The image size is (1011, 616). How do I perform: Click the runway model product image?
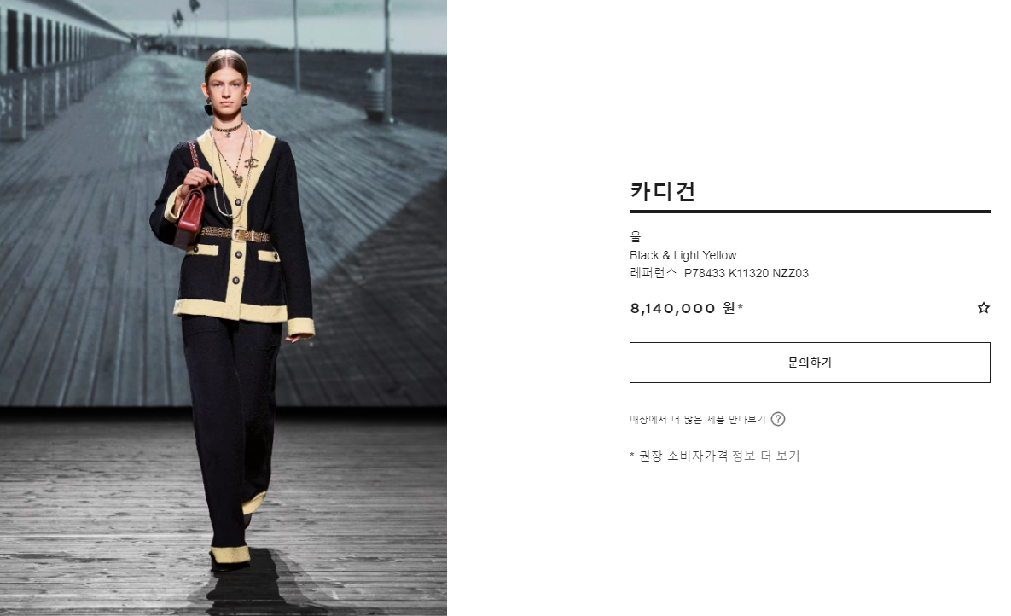coord(223,308)
